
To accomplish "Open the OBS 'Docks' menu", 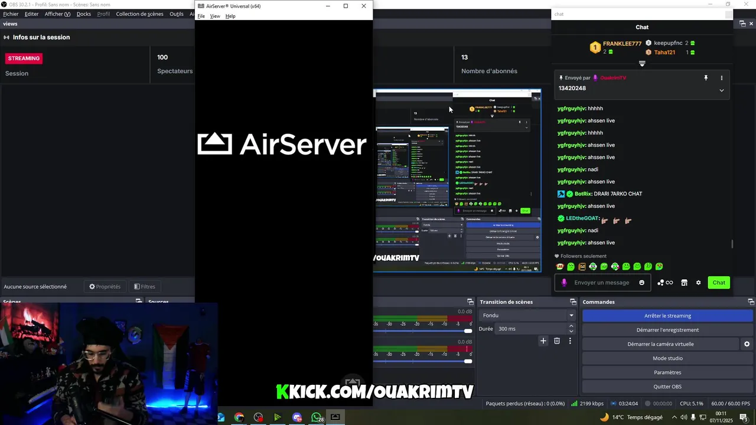I will [84, 14].
